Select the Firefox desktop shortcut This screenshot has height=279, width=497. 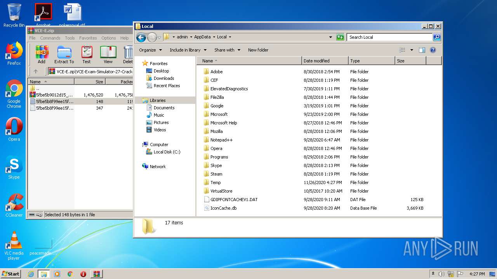click(14, 53)
